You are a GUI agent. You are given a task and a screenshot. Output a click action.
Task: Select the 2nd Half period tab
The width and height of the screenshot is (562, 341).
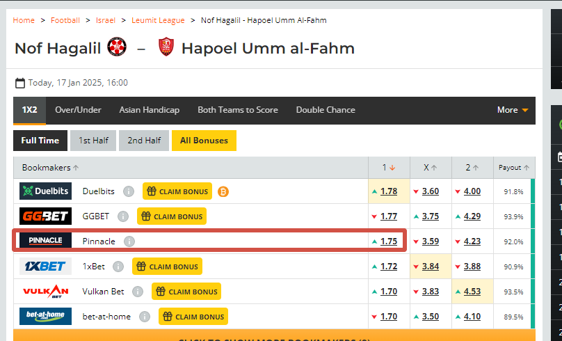point(144,141)
